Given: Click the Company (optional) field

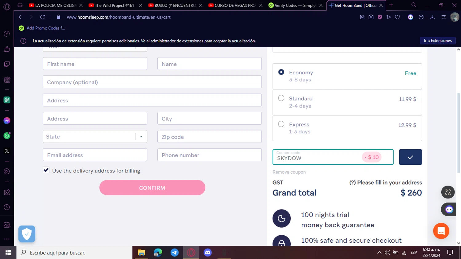Looking at the screenshot, I should [152, 82].
